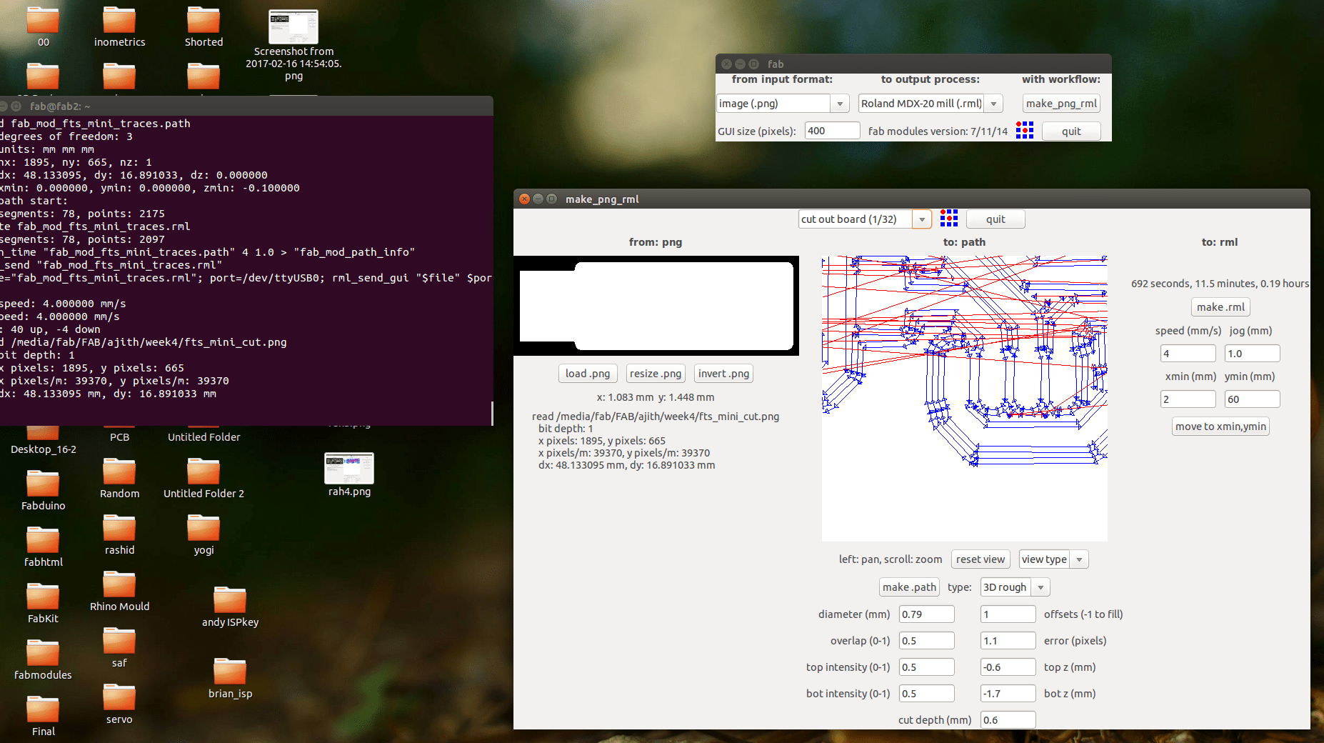Image resolution: width=1324 pixels, height=743 pixels.
Task: Select the Untitled Folder label
Action: [204, 437]
